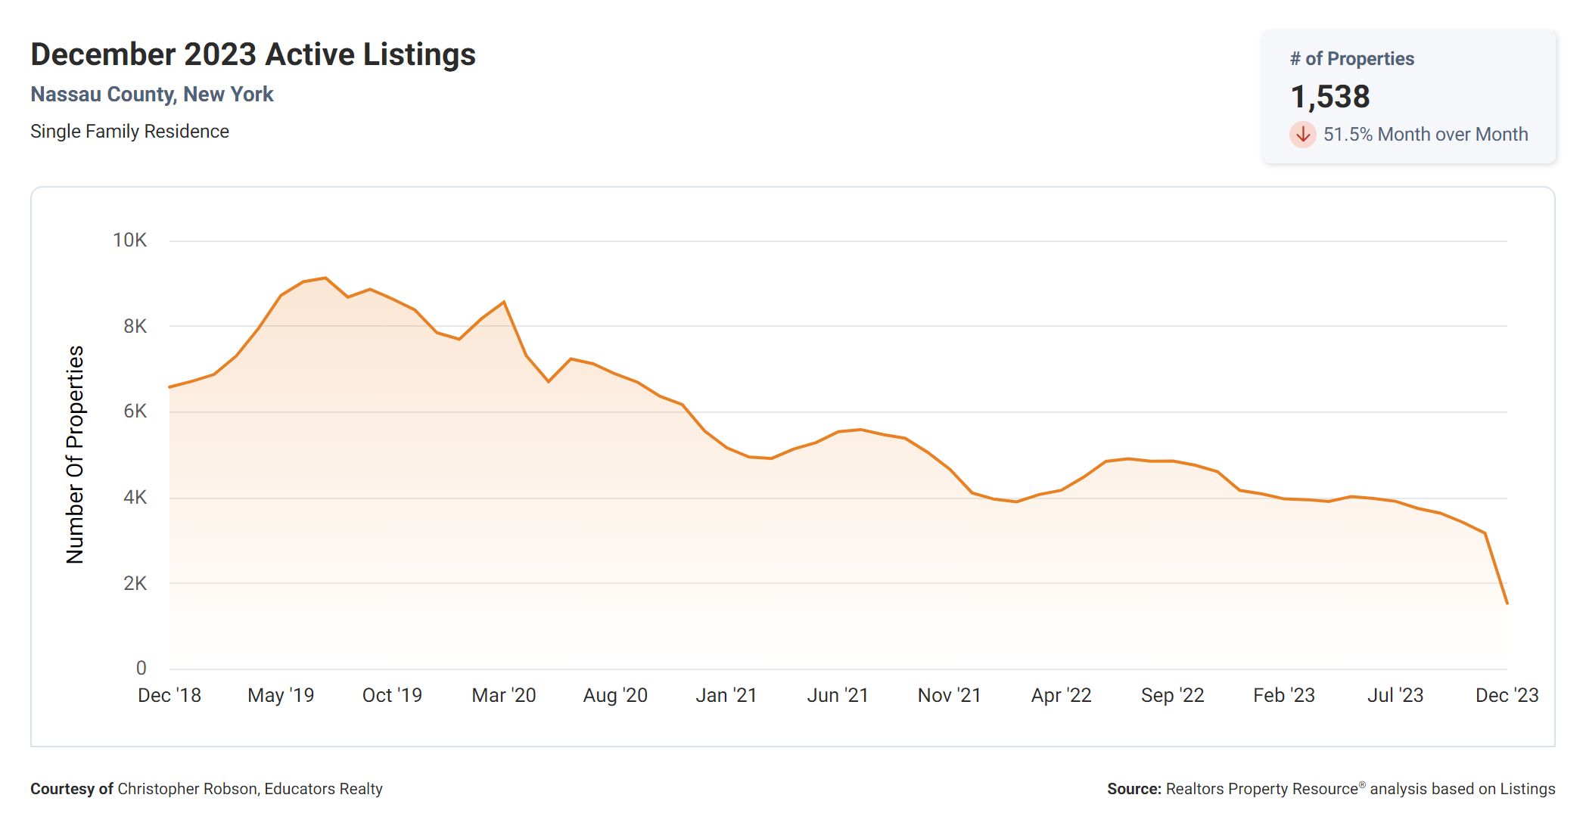The width and height of the screenshot is (1586, 832).
Task: Click the 0 y-axis label
Action: click(141, 669)
